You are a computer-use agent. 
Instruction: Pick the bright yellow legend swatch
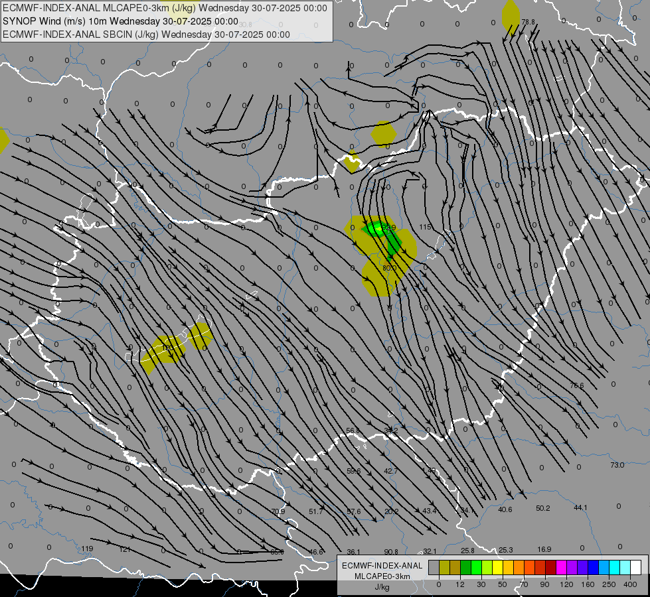tap(498, 567)
